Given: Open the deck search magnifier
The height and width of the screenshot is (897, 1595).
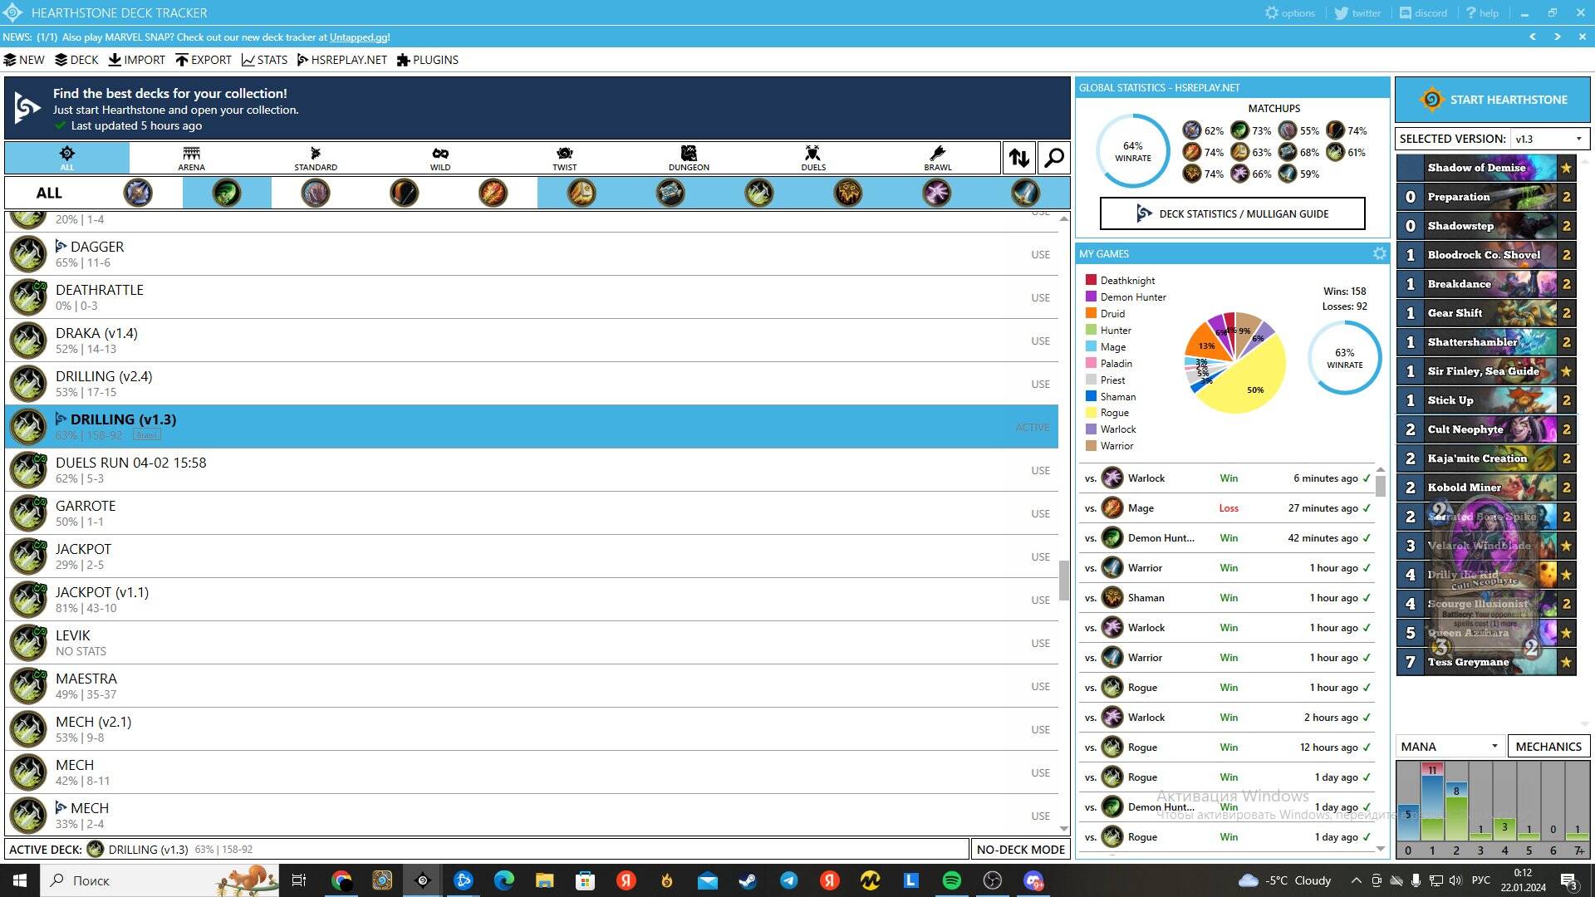Looking at the screenshot, I should point(1054,158).
